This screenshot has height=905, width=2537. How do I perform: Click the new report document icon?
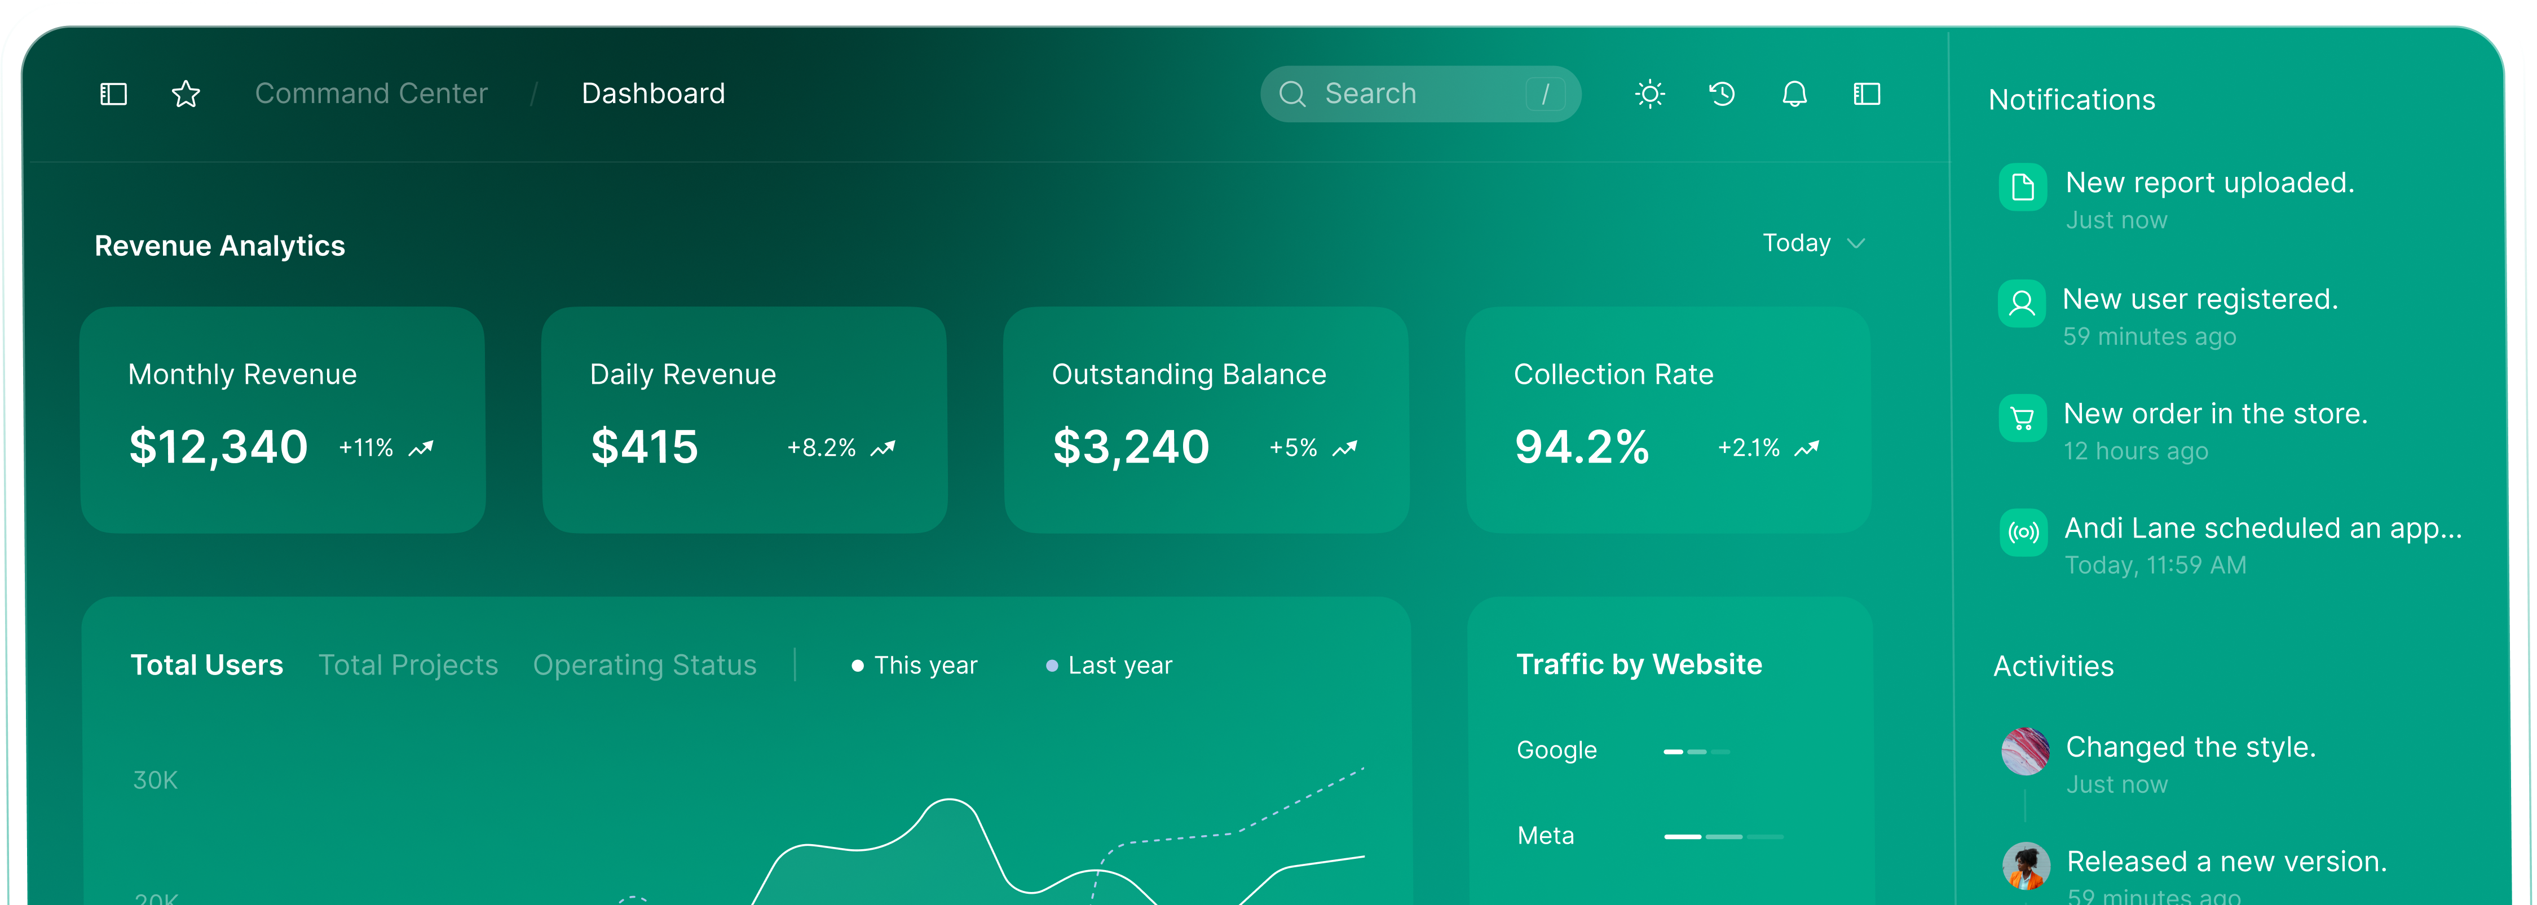2023,187
